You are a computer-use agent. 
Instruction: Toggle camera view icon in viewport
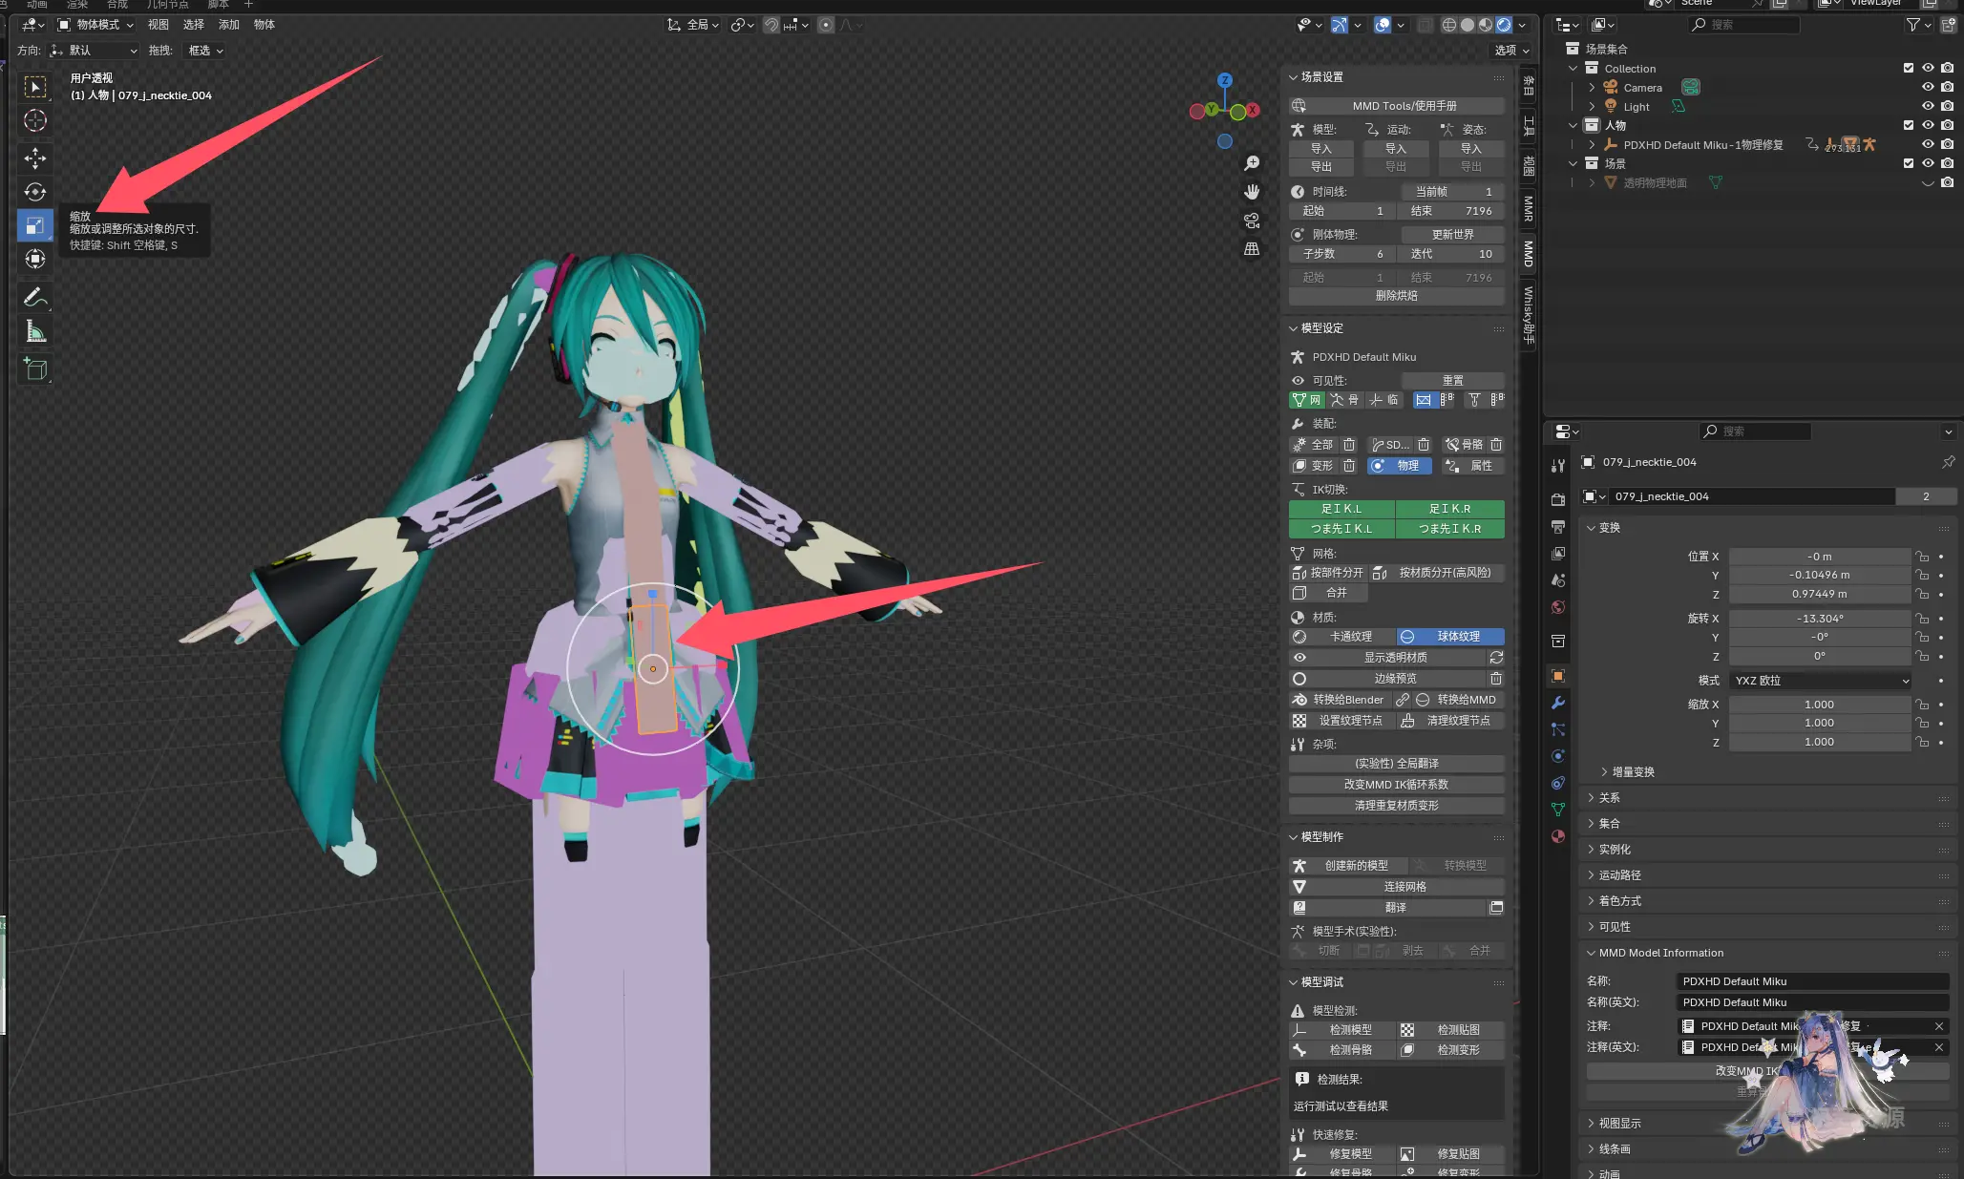pos(1252,221)
